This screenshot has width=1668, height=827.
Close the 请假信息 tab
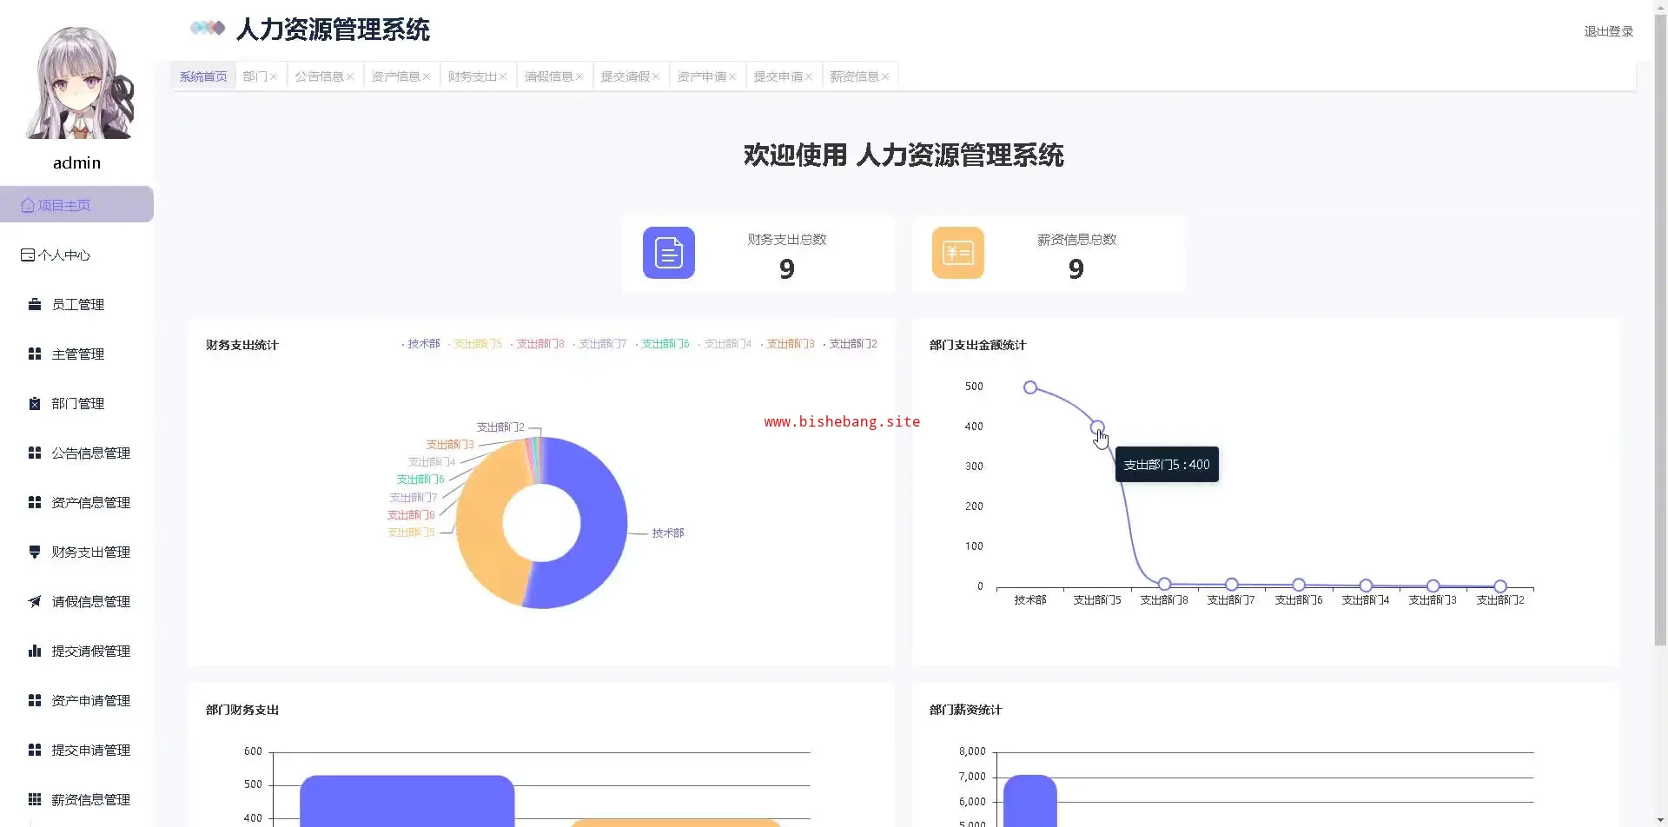pos(579,77)
